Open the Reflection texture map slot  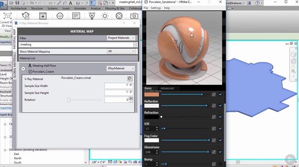(214, 106)
